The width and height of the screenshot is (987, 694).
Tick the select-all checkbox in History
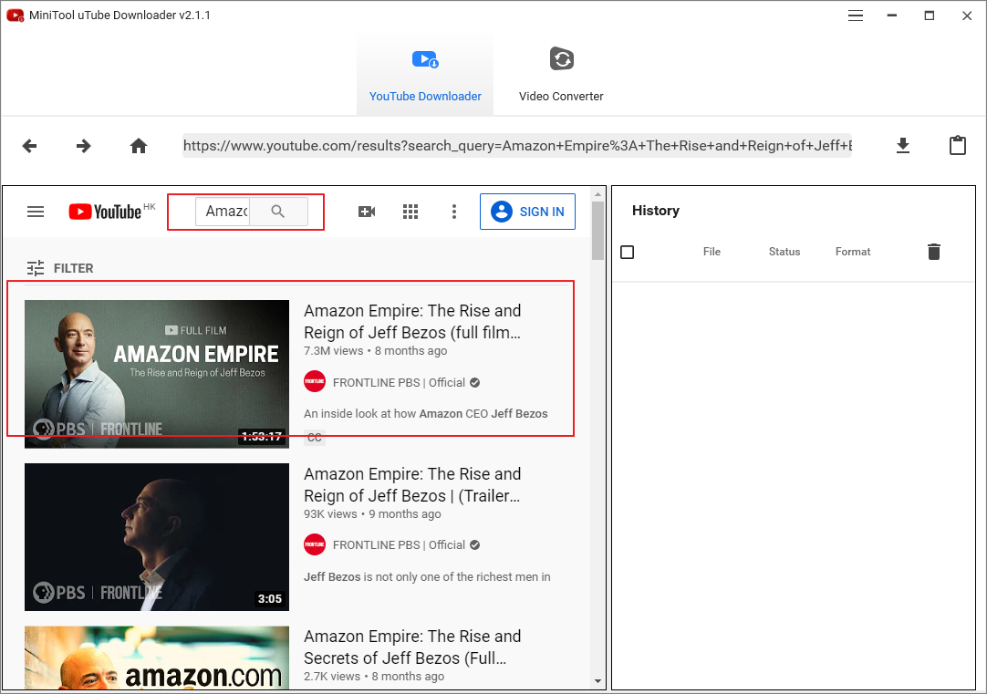(627, 253)
